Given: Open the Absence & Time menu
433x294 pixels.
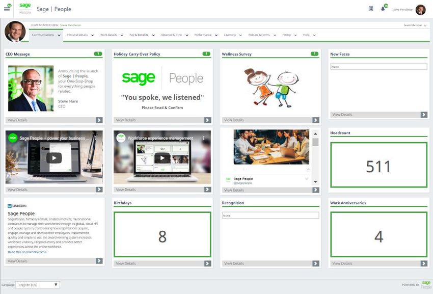Looking at the screenshot, I should coord(175,35).
